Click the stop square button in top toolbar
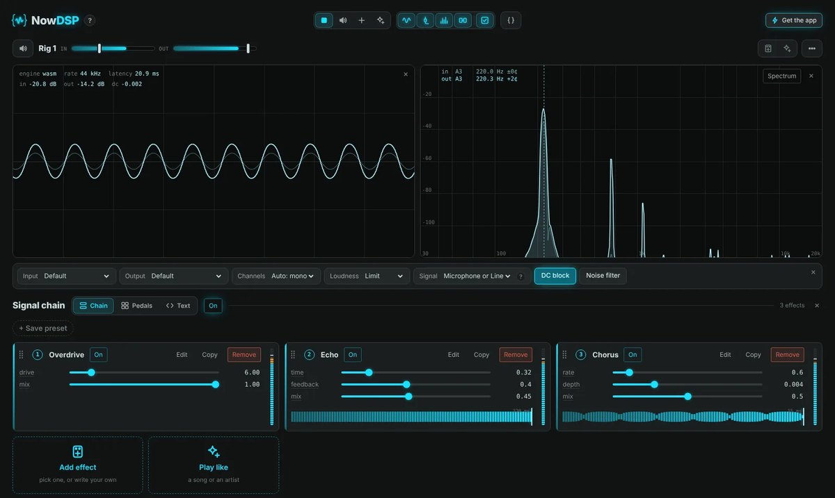 coord(324,20)
